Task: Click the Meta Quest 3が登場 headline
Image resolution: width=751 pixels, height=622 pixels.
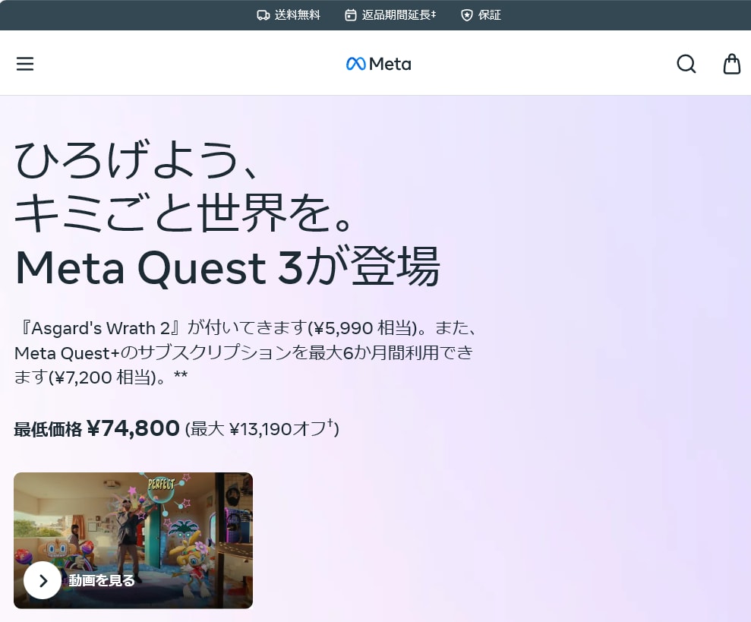Action: pos(228,267)
